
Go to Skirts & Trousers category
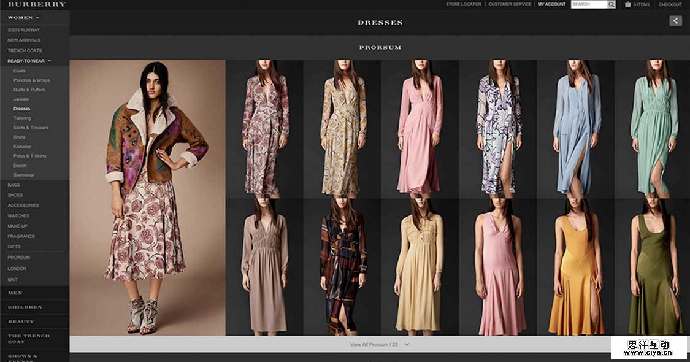(31, 128)
